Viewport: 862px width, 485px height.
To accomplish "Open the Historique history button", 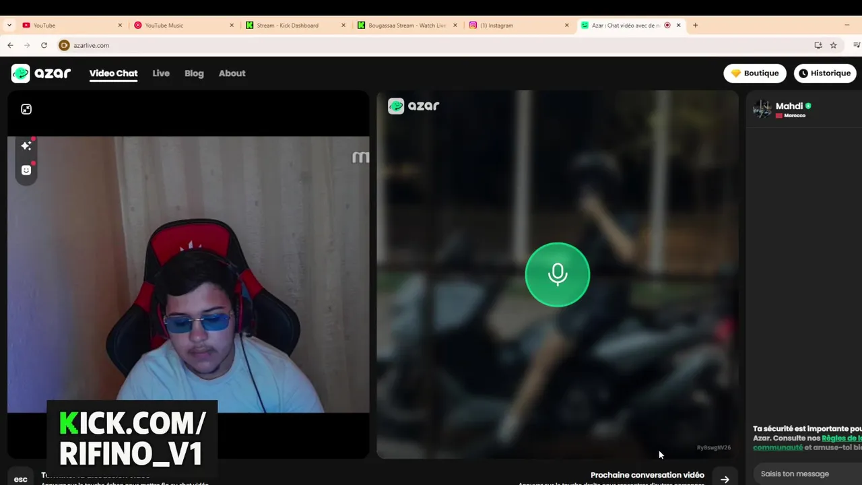I will (x=825, y=73).
